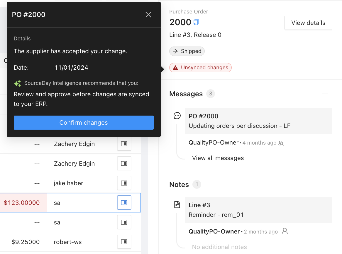Click the Shipped status badge
Viewport: 342px width, 254px height.
[187, 51]
